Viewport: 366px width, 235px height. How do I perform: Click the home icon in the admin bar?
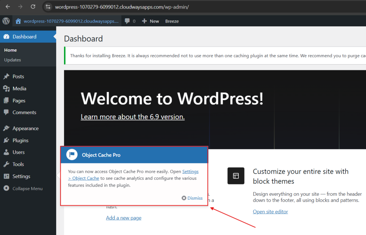coord(18,21)
